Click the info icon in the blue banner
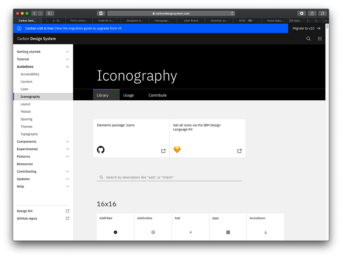This screenshot has width=342, height=258. pos(19,28)
